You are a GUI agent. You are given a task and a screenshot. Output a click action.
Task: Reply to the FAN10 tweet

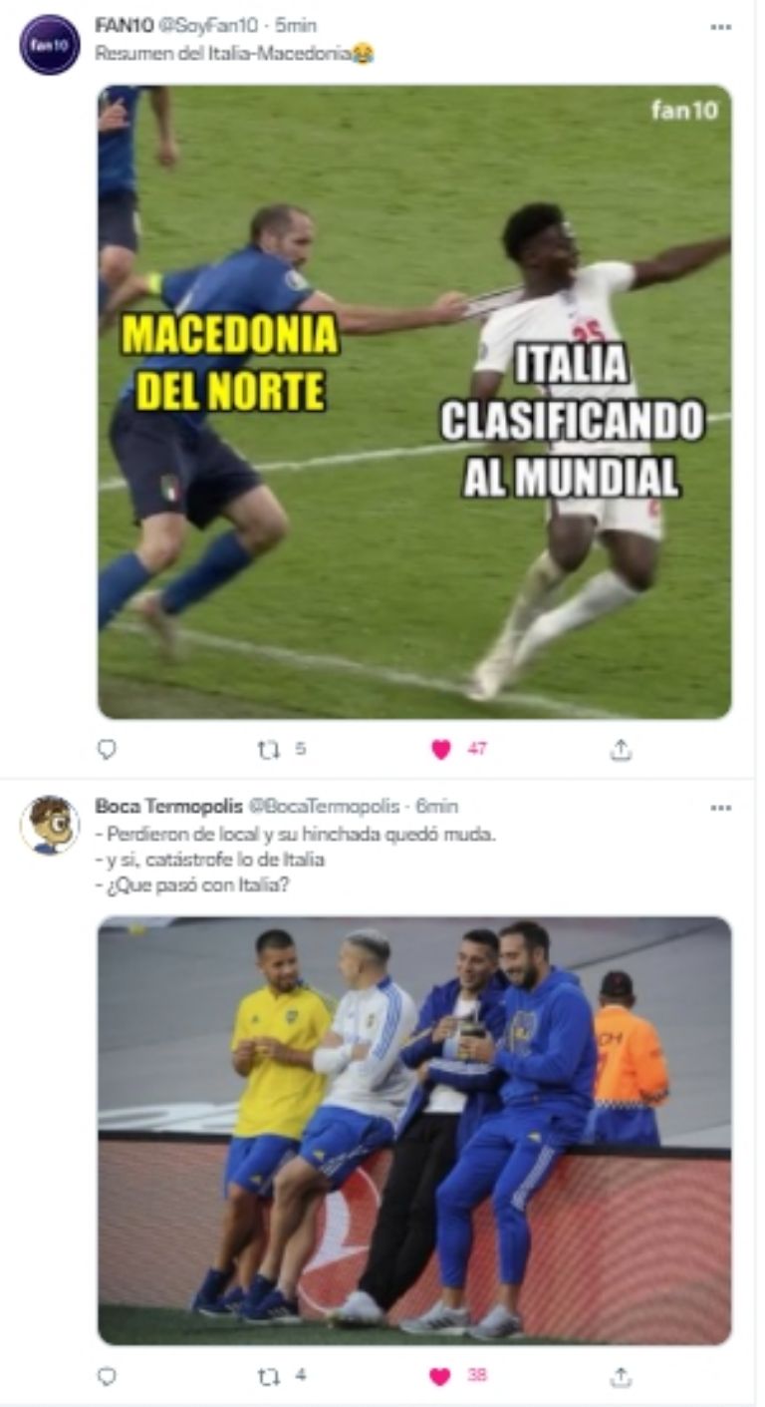107,749
